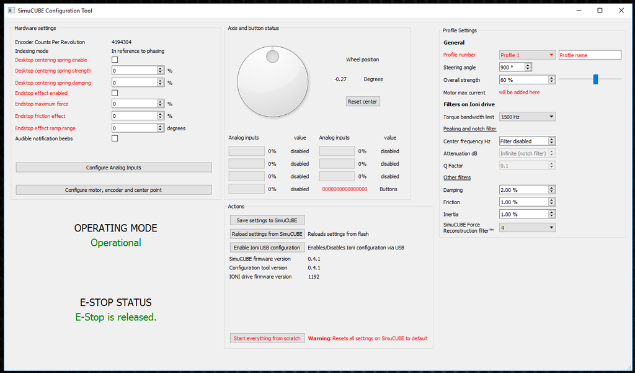Click the Damping value spin box
This screenshot has height=373, width=635.
(527, 190)
